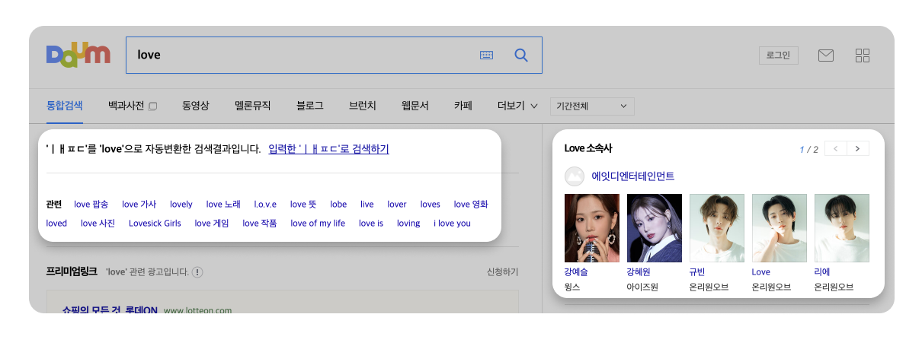Screen dimensions: 922x346
Task: Open related search love 가사
Action: point(139,204)
